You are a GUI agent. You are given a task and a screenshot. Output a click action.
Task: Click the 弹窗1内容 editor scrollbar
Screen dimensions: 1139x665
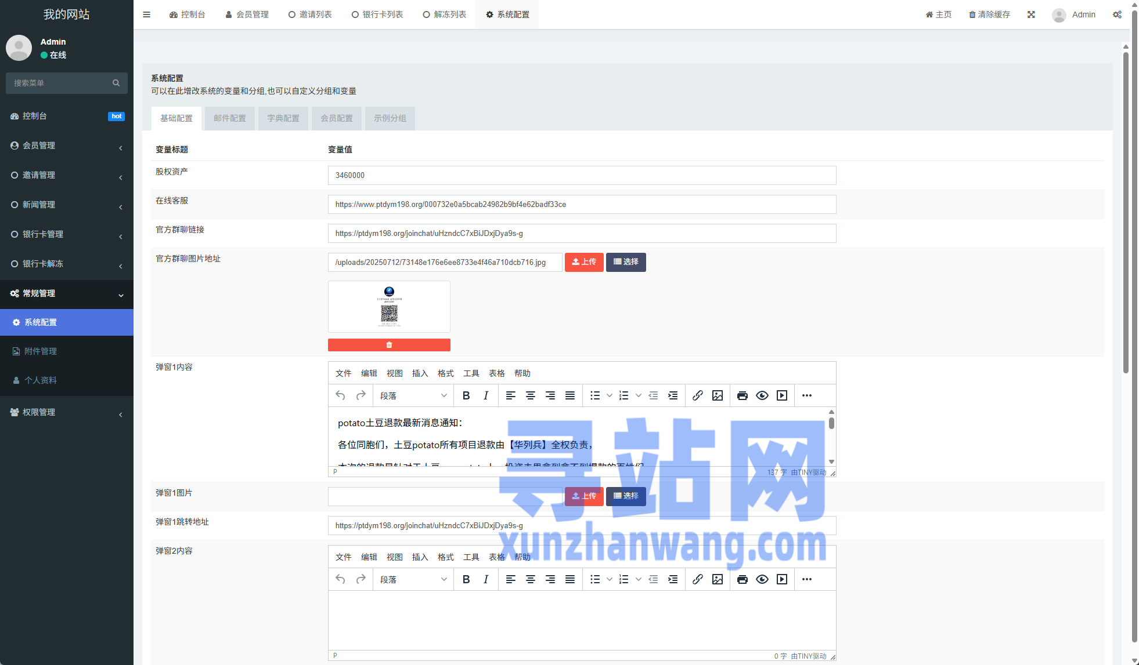831,423
